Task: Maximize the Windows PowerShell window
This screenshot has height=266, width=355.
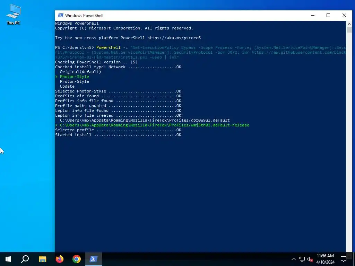Action: coord(328,15)
